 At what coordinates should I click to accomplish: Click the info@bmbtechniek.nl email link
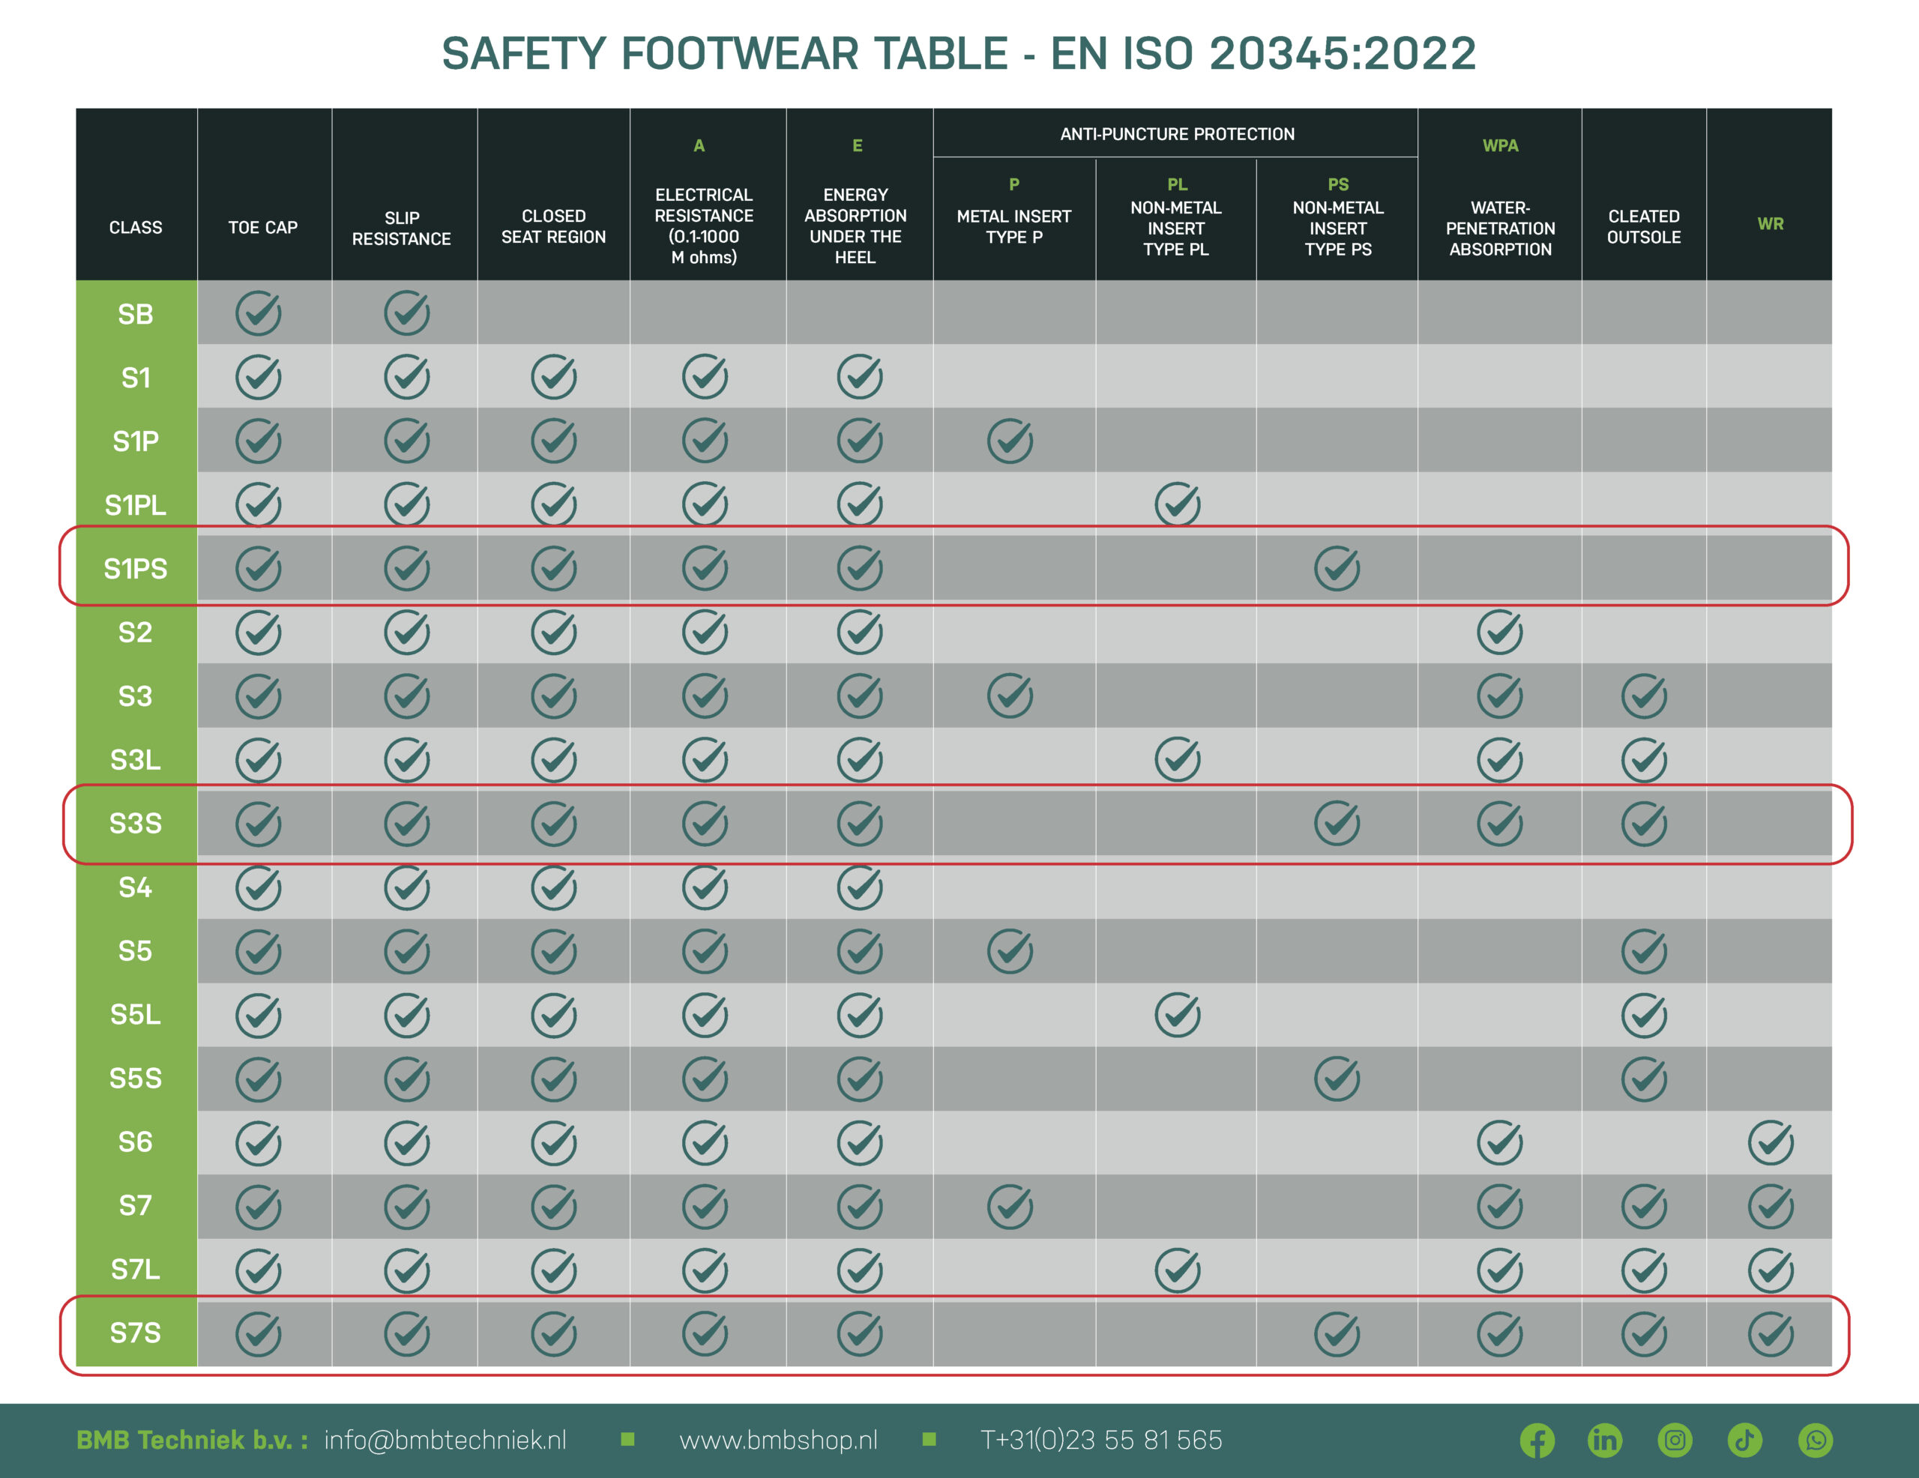pos(445,1441)
